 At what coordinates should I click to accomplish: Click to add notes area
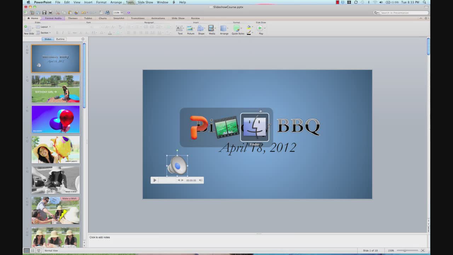(257, 240)
